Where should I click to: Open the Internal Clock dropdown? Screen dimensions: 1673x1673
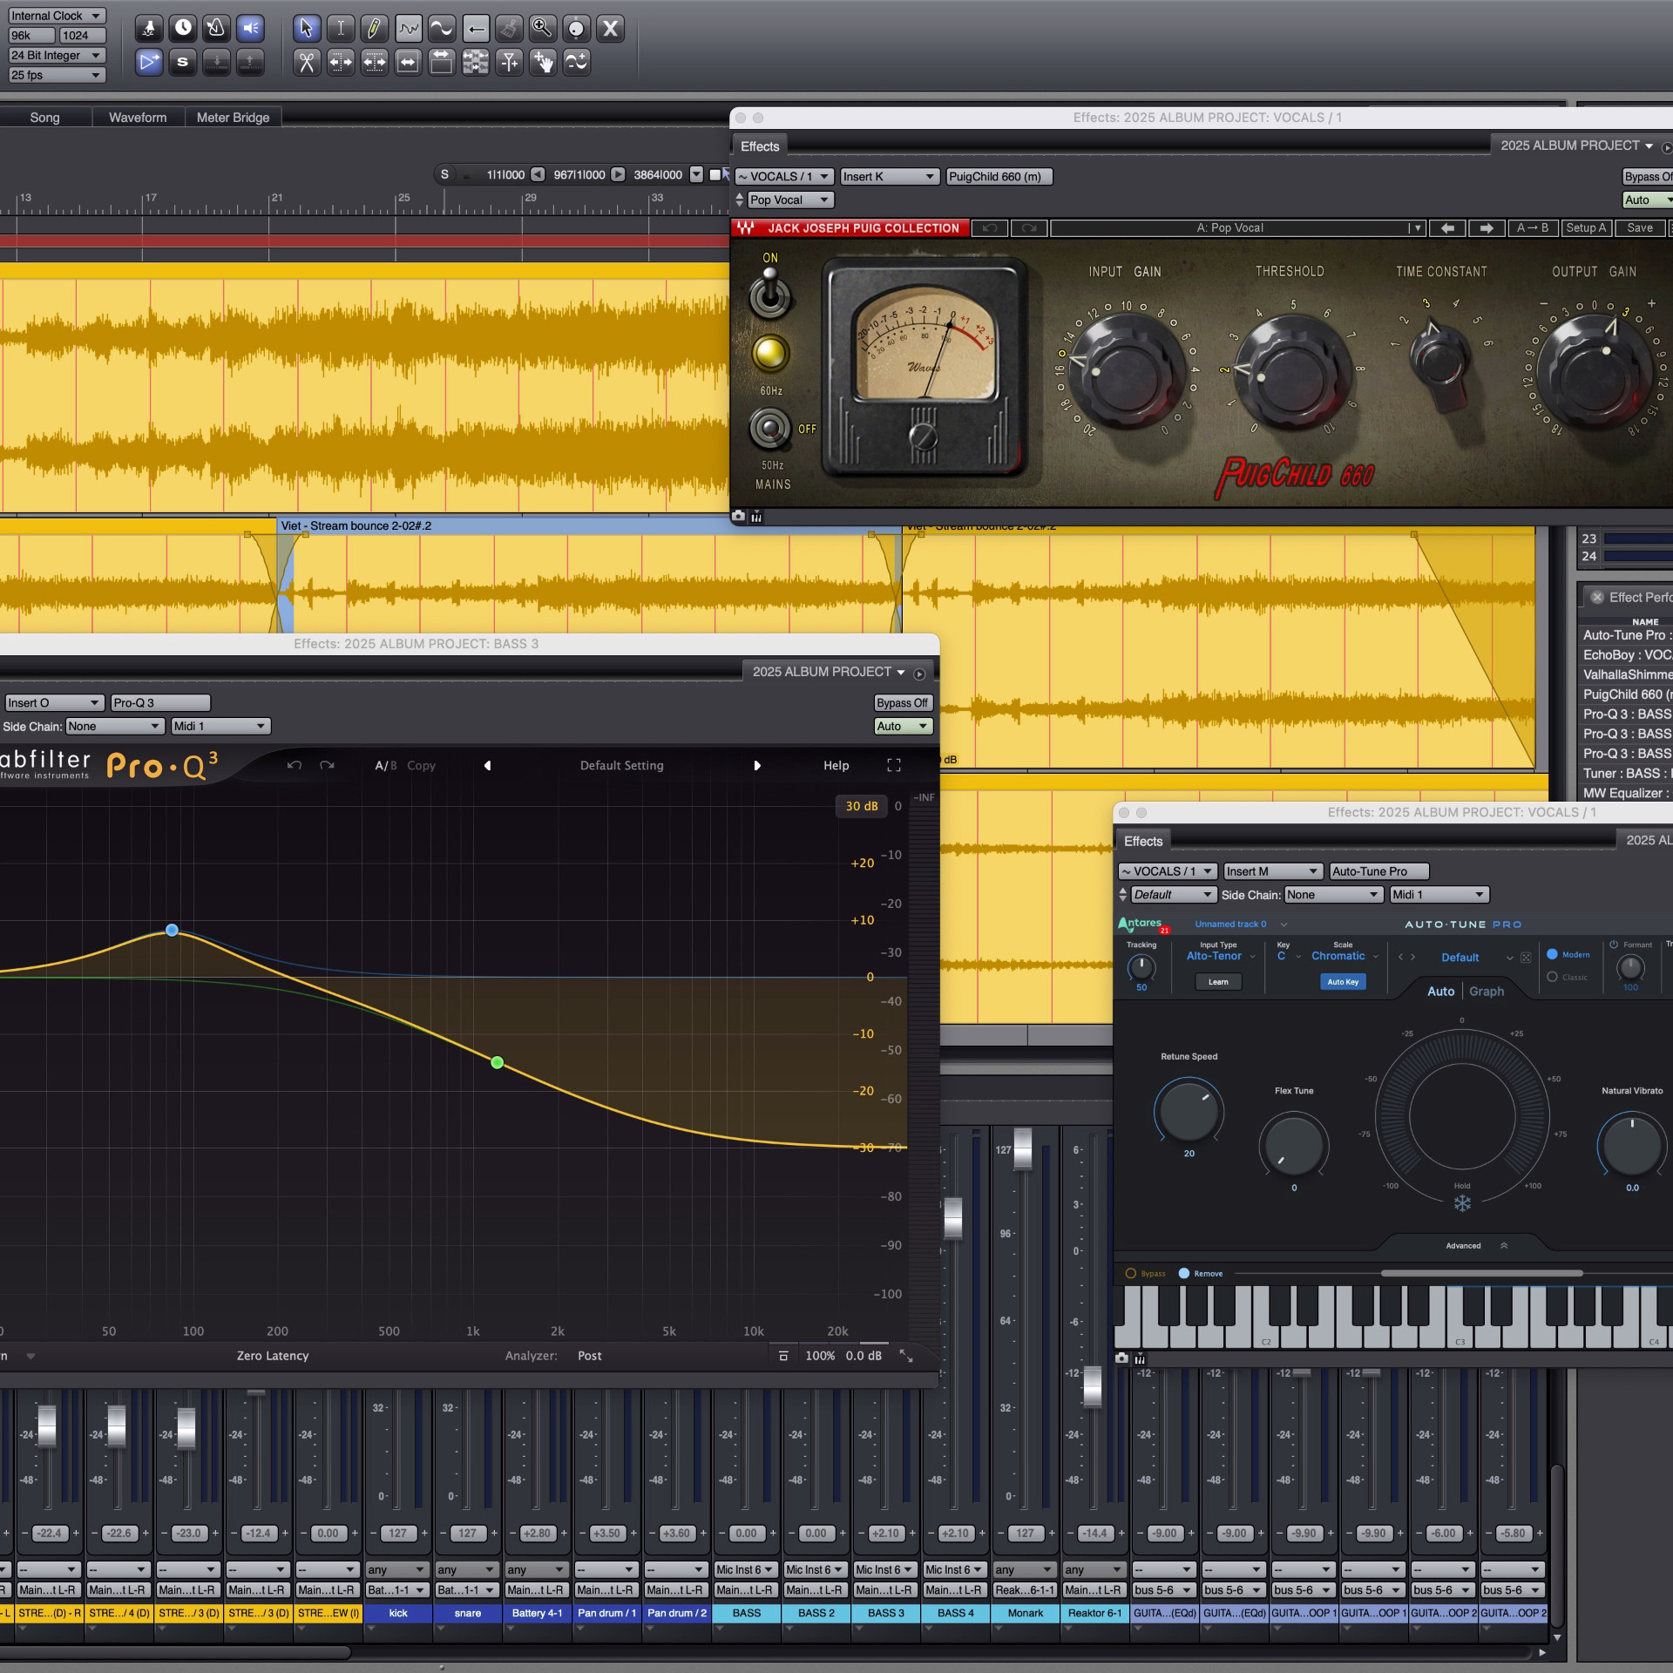point(57,16)
